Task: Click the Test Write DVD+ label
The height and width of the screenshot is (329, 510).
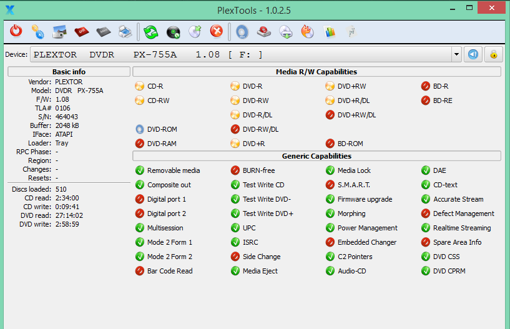Action: point(268,214)
